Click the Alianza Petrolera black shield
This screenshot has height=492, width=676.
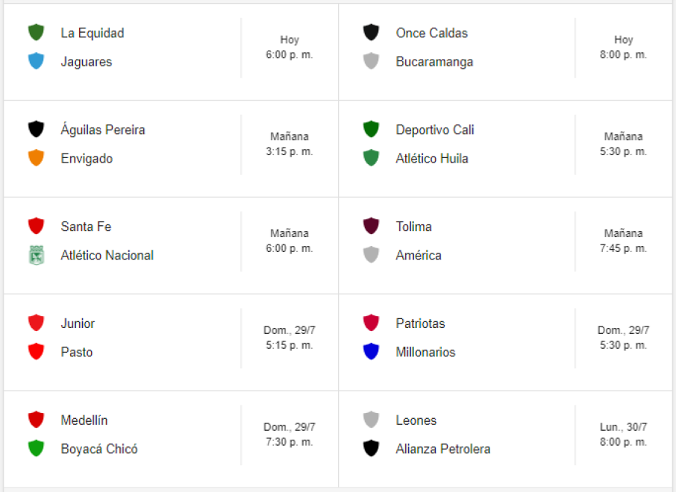tap(371, 449)
